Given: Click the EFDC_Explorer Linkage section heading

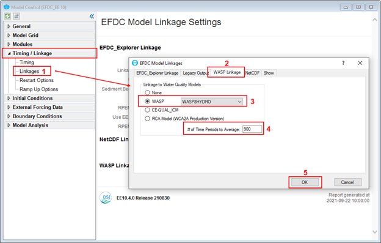Looking at the screenshot, I should tap(130, 48).
